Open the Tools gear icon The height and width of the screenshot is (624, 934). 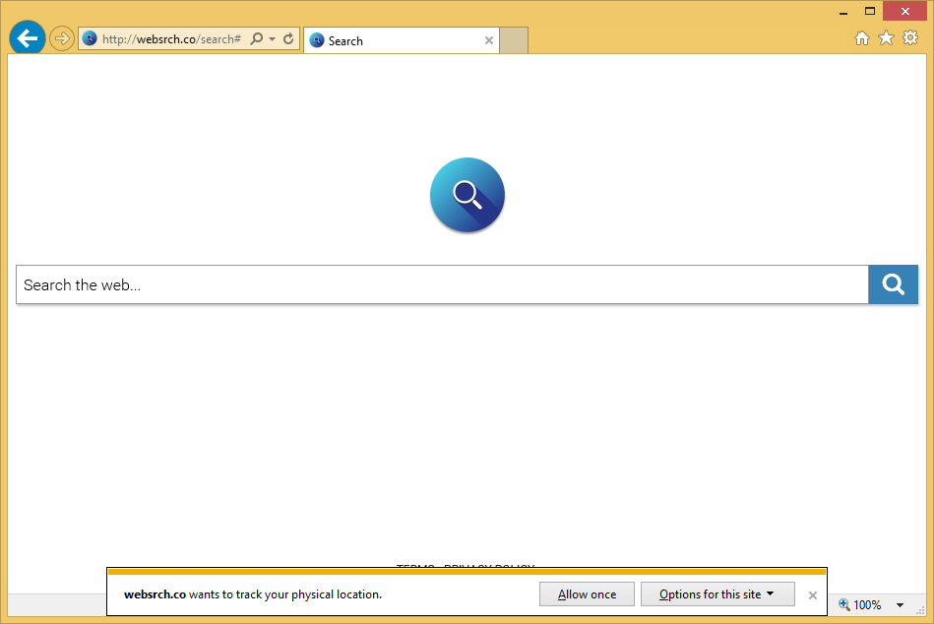910,38
